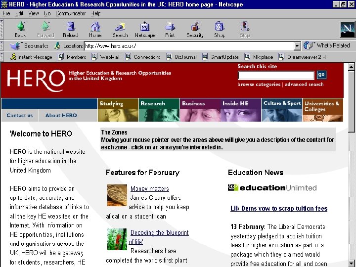356x267 pixels.
Task: Open the Inside HE zone tab
Action: pos(241,110)
